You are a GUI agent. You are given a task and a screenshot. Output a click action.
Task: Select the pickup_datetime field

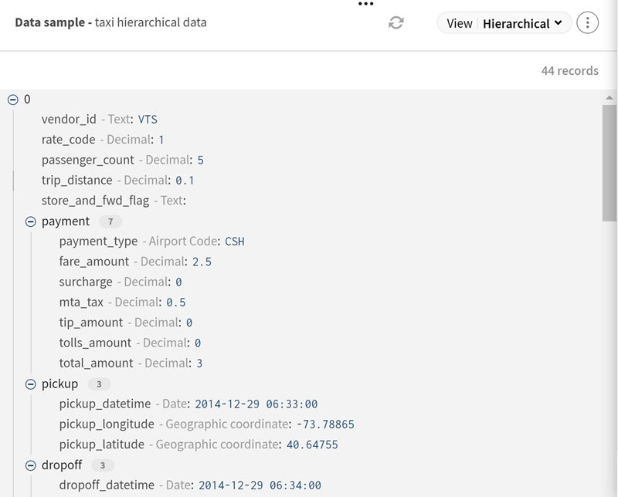[x=105, y=404]
